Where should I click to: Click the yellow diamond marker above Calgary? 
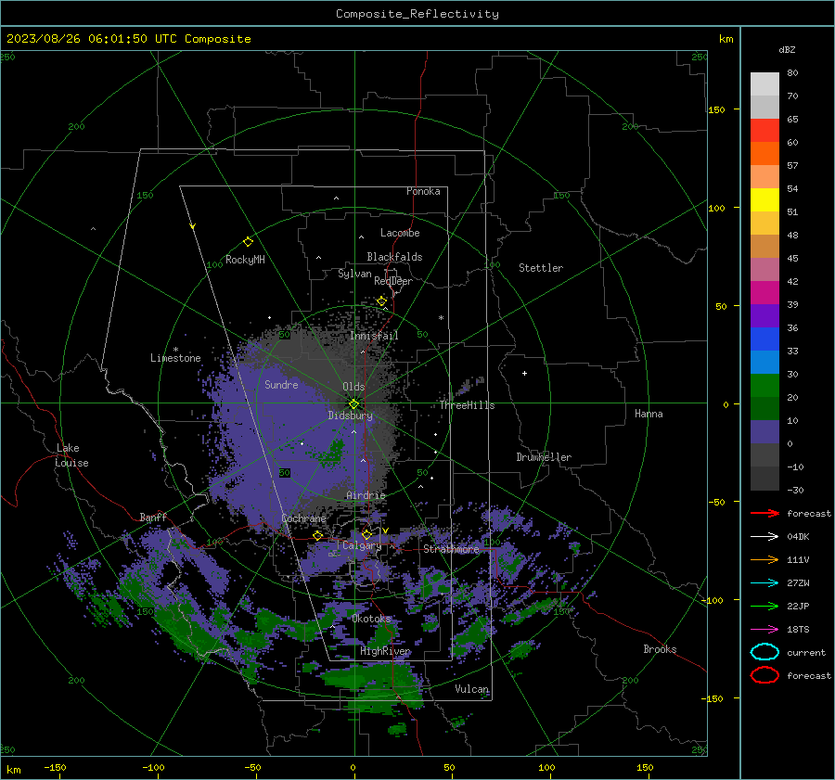point(366,534)
